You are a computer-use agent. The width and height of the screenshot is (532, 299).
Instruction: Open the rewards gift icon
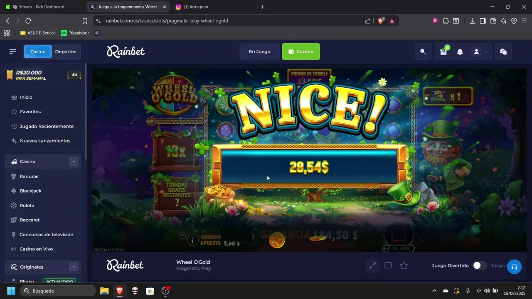444,51
